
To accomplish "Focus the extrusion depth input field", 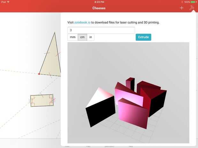I will point(101,30).
